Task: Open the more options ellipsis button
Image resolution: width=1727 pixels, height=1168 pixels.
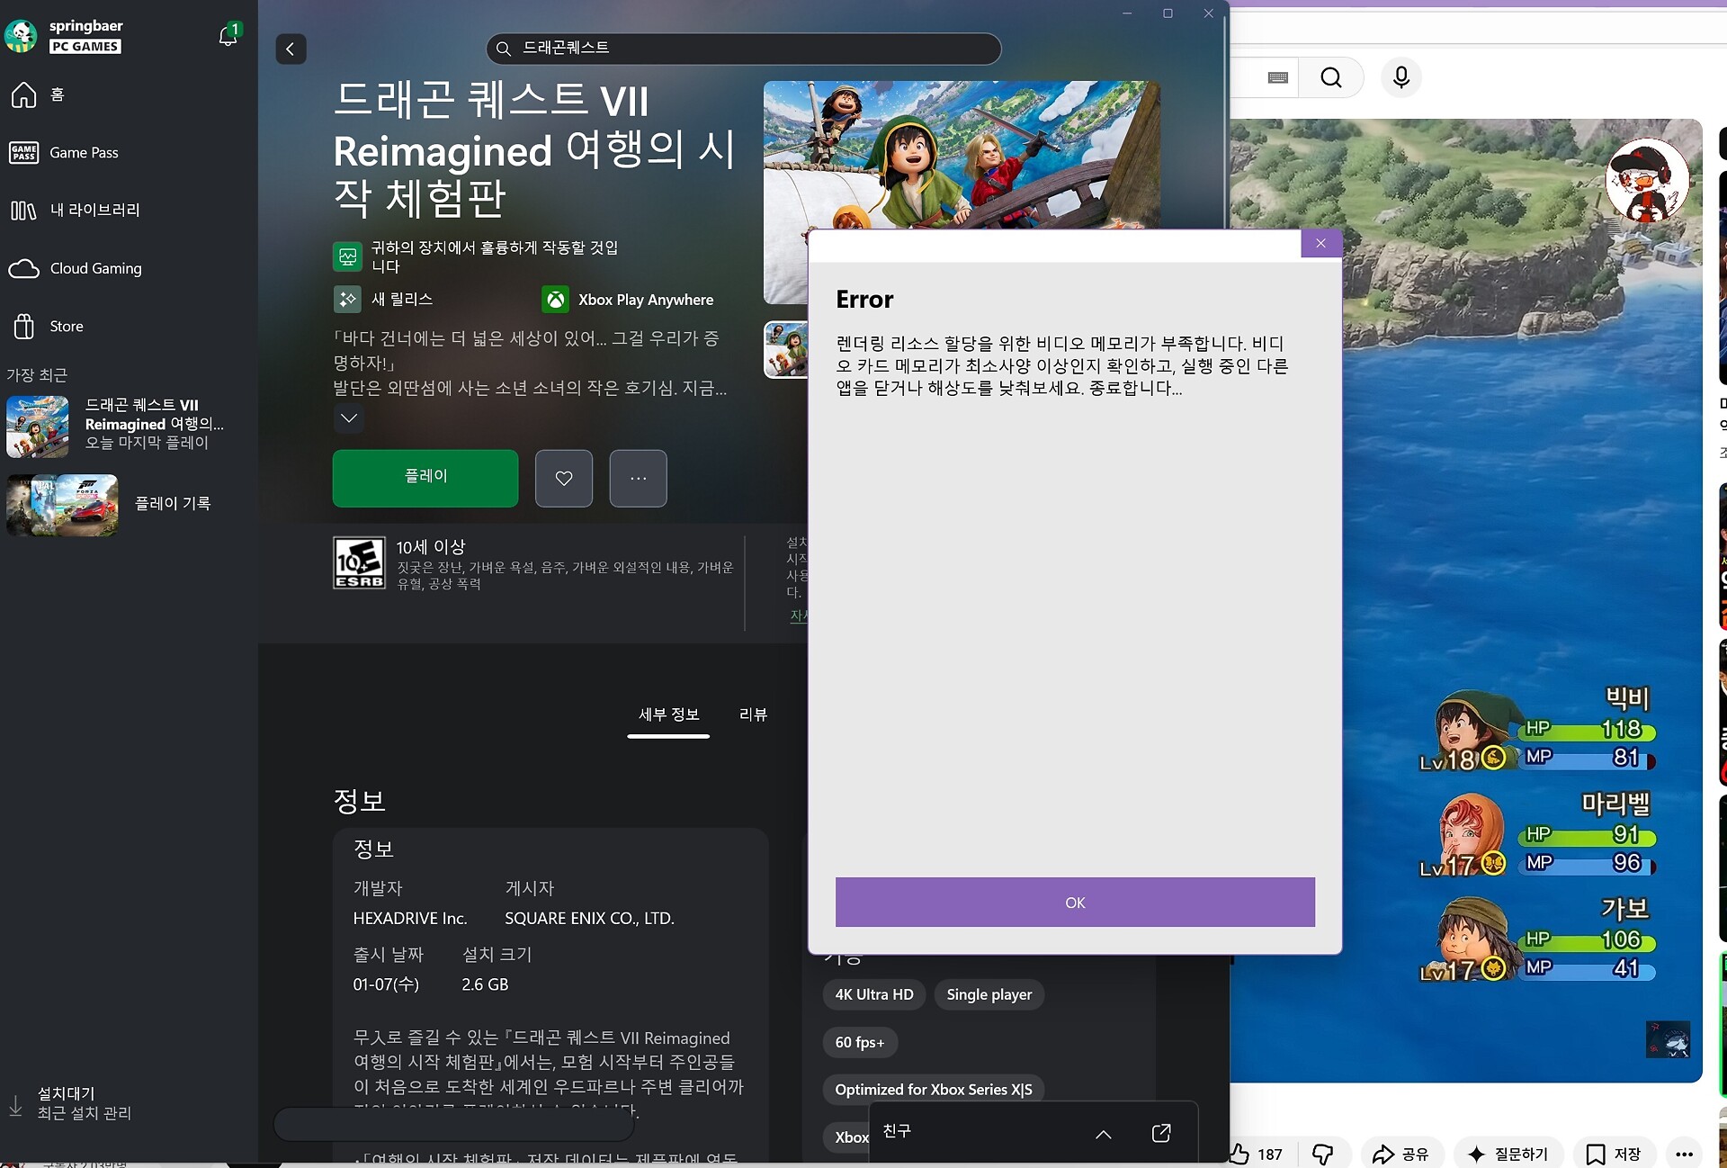Action: click(x=638, y=478)
